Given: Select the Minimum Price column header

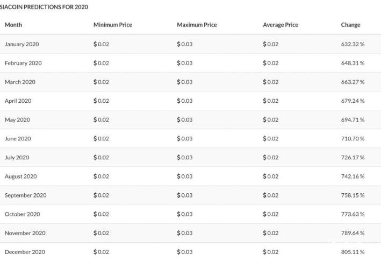Looking at the screenshot, I should (x=113, y=25).
